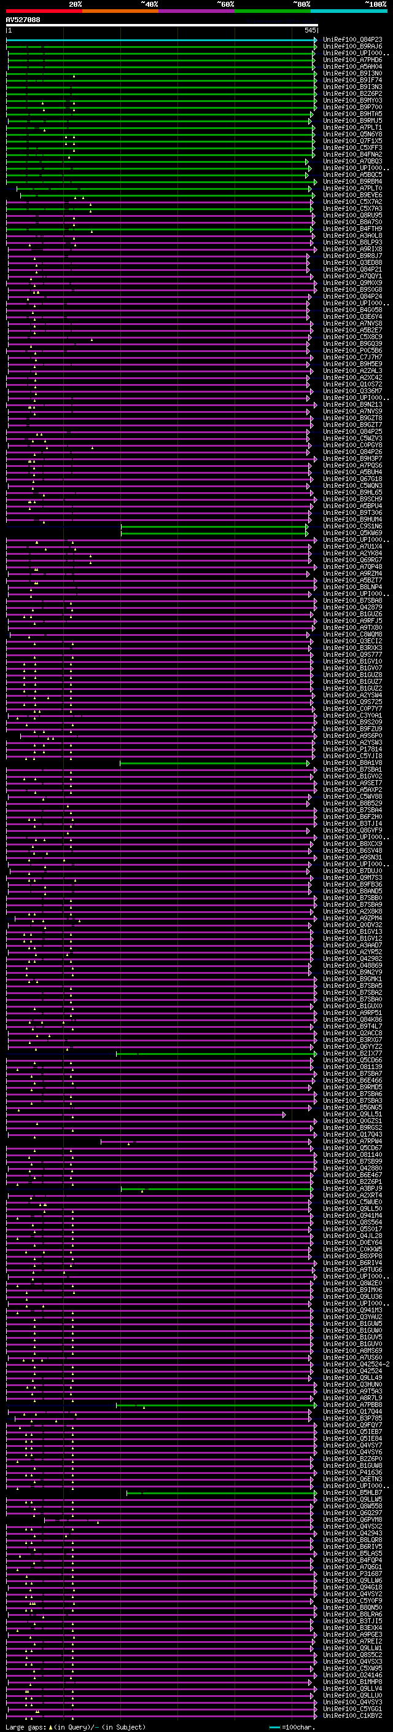Viewport: 393px width, 1732px height.
Task: Open the UniRef100_A7PLT1 hit
Action: click(352, 128)
